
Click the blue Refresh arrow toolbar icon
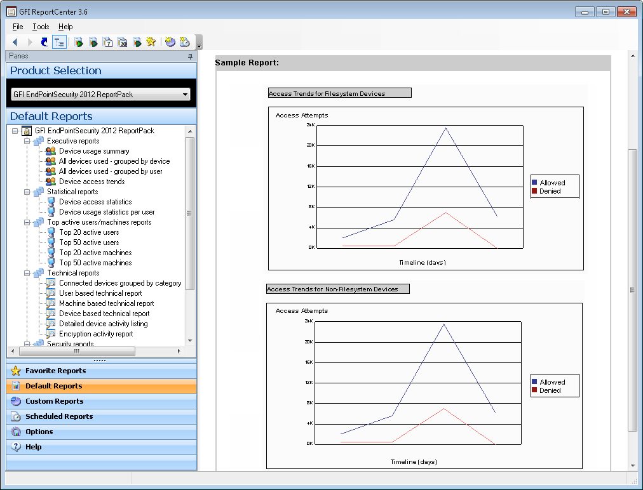point(44,42)
